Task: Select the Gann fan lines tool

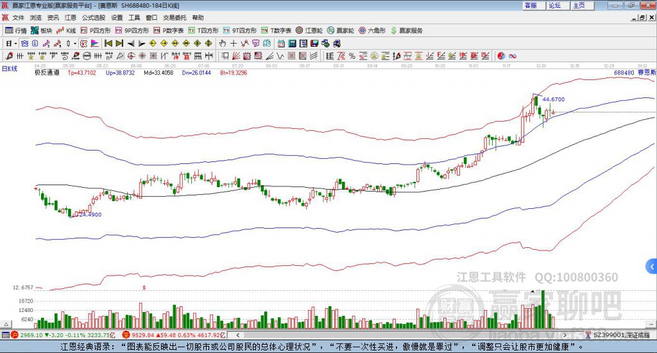Action: [236, 56]
